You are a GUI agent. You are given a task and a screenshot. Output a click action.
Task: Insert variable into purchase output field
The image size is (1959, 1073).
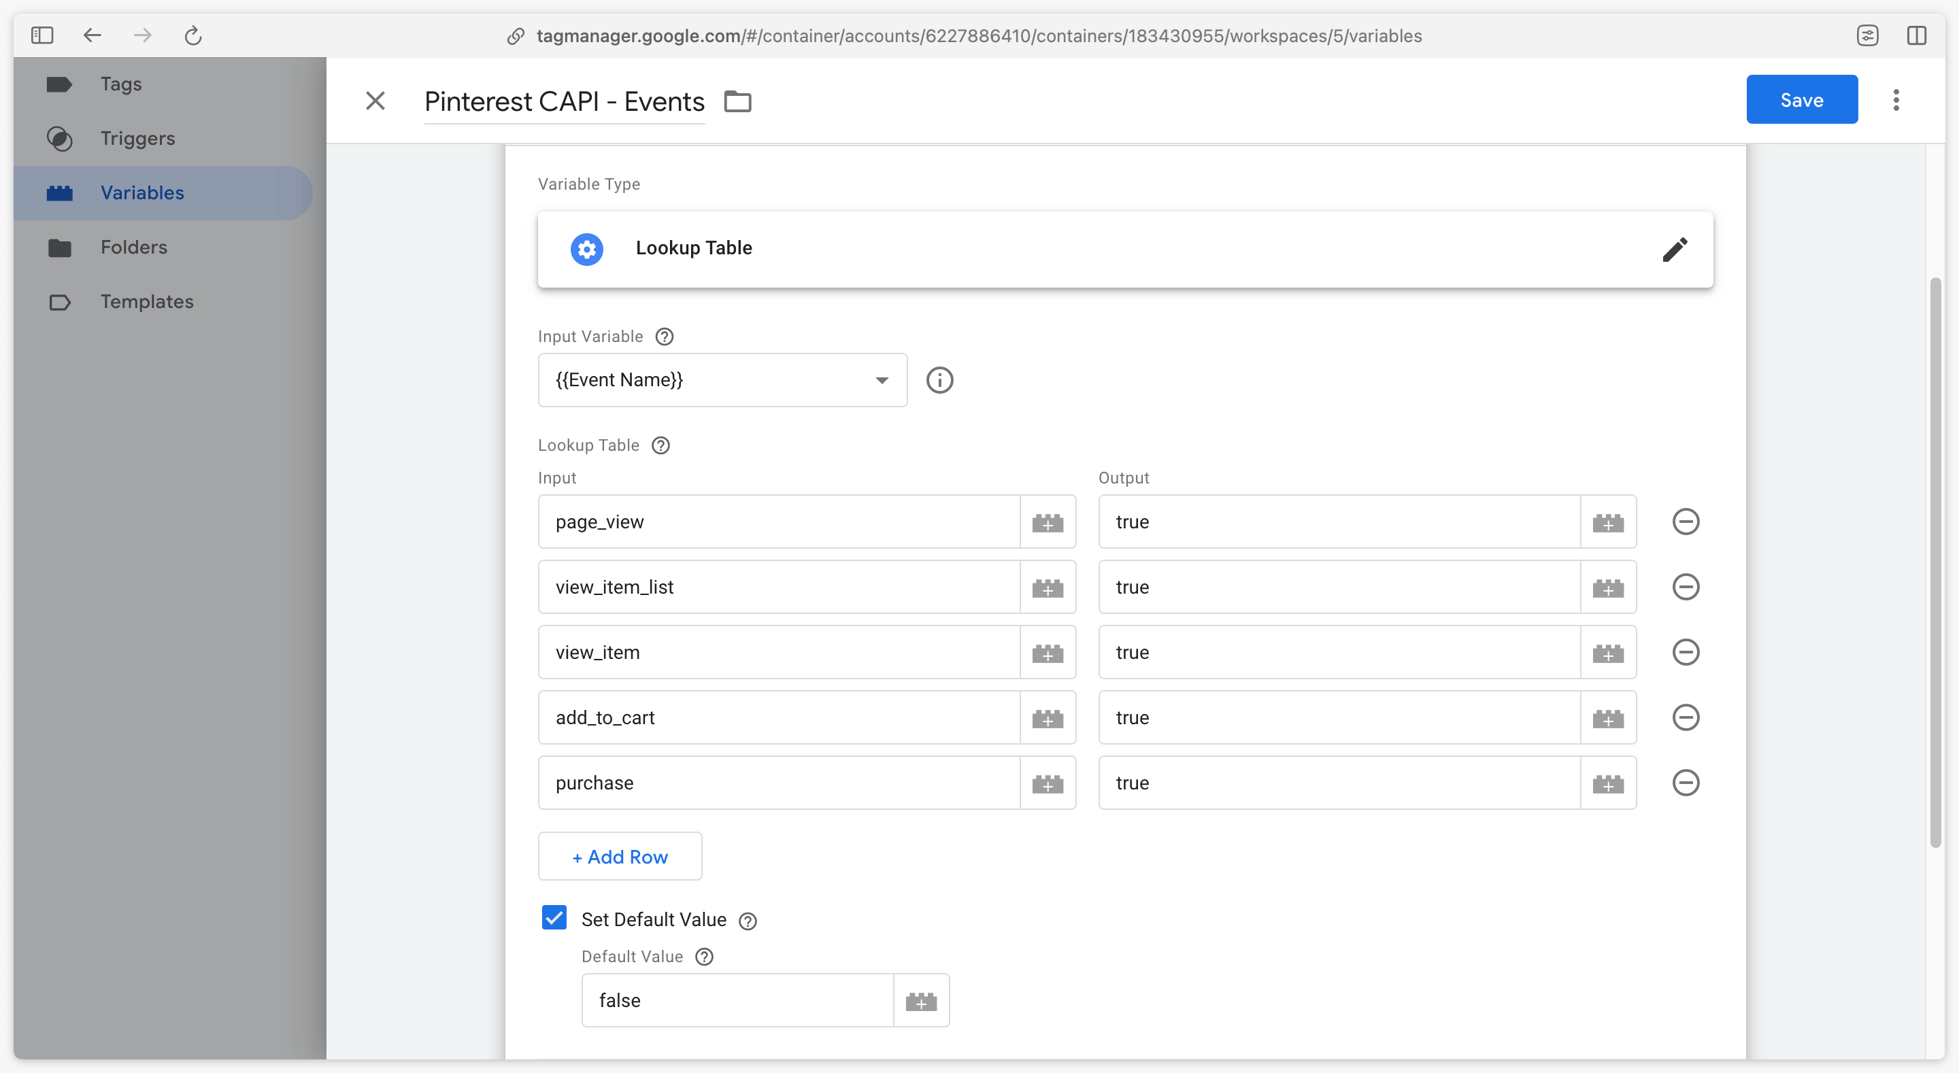(1609, 783)
